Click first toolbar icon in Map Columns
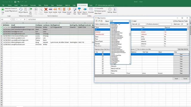 pos(96,21)
